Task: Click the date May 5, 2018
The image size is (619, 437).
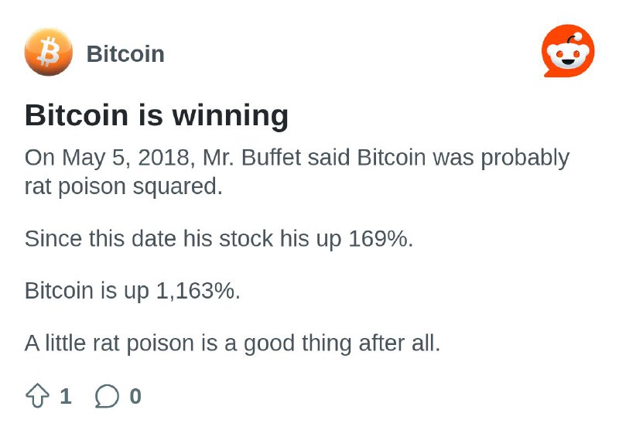Action: pos(128,158)
